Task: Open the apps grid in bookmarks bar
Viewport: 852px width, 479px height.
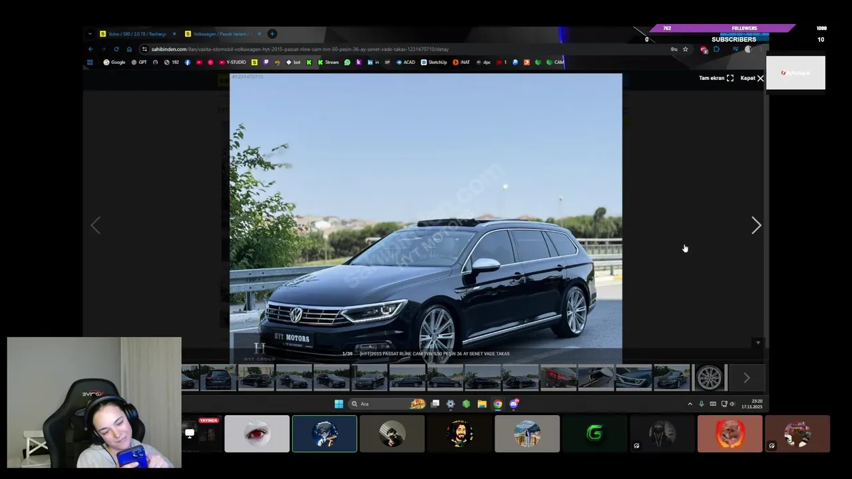Action: (x=90, y=63)
